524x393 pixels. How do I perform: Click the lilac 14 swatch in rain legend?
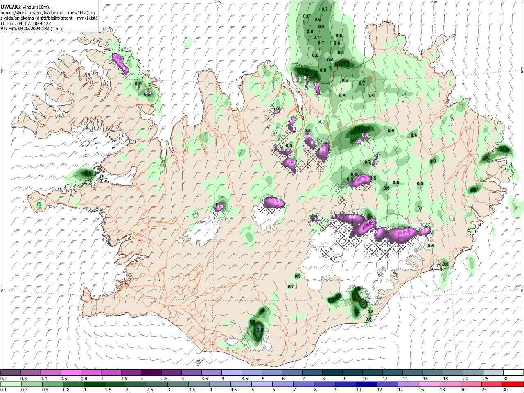(x=408, y=384)
